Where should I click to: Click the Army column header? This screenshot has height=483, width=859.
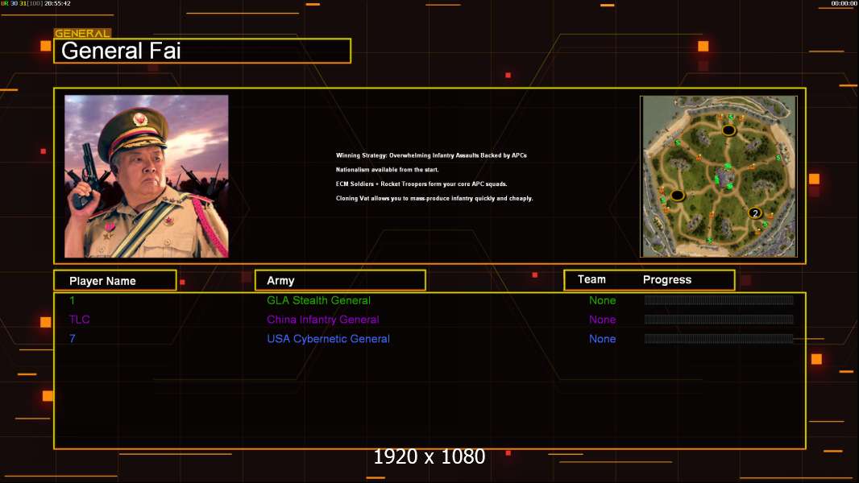click(340, 281)
